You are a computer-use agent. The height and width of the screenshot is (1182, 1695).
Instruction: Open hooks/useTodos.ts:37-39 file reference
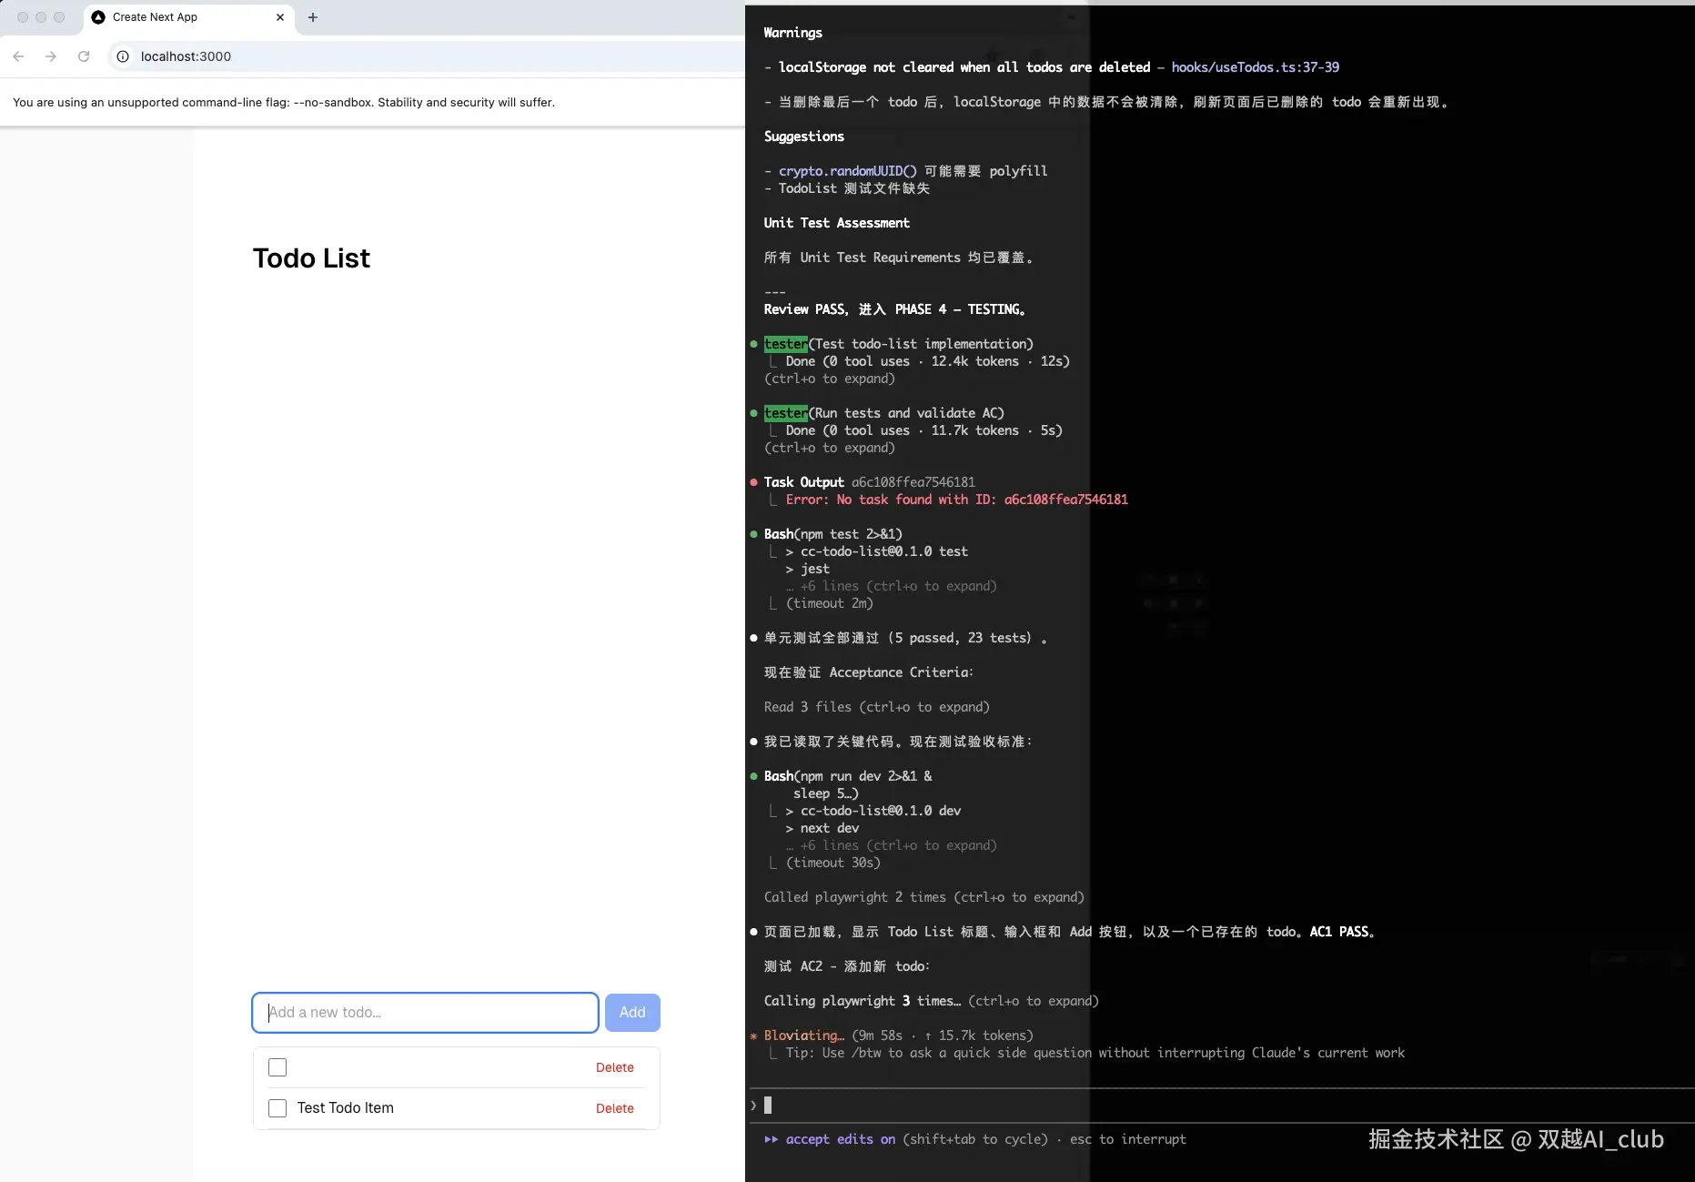1256,67
